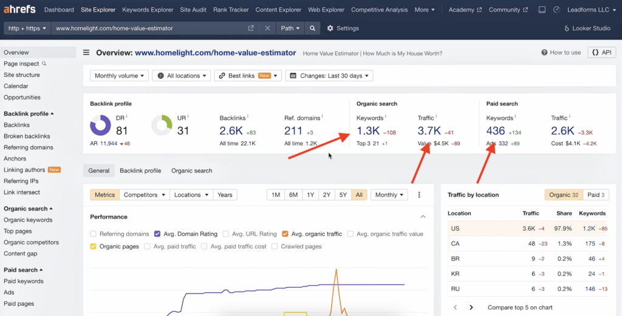Click the monitor icon in top bar
Screen dimensions: 622x316
(542, 10)
